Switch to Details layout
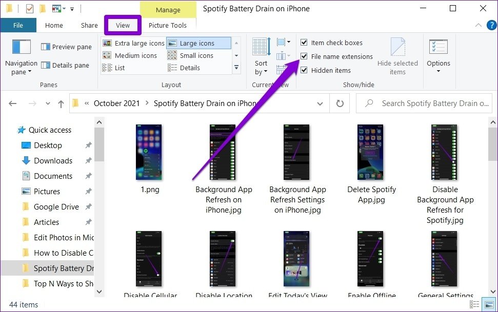This screenshot has height=312, width=498. coord(184,68)
